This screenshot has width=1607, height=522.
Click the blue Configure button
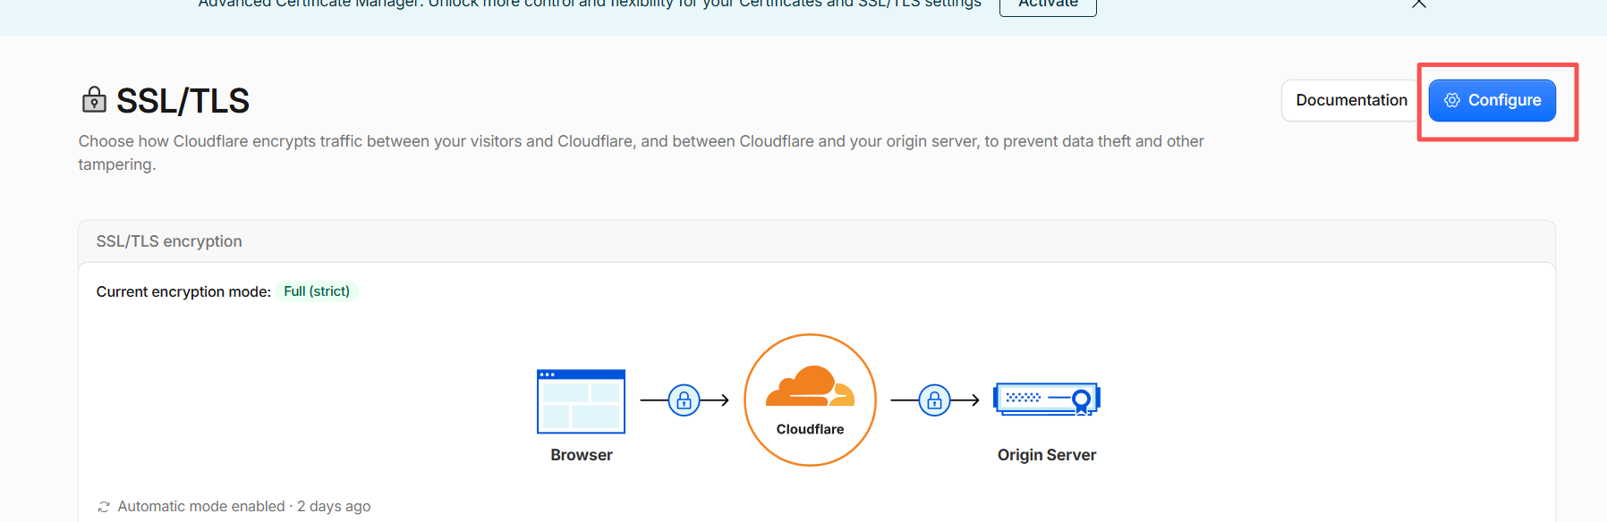click(x=1492, y=100)
